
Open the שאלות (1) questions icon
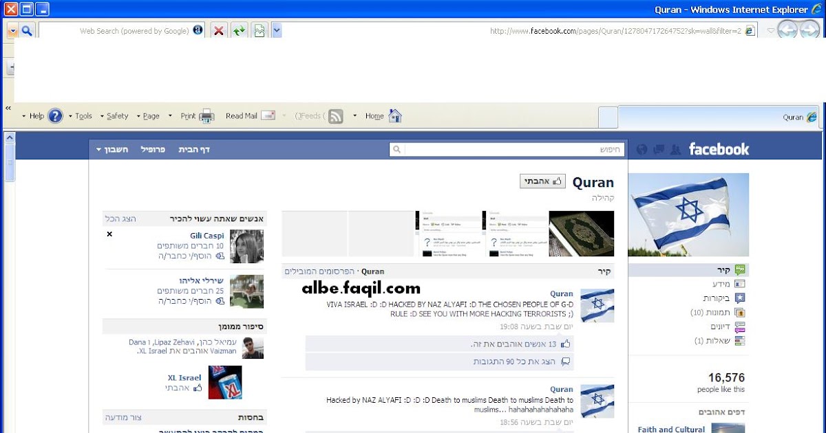click(740, 341)
